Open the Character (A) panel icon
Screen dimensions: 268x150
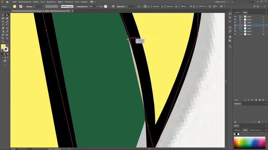(230, 14)
